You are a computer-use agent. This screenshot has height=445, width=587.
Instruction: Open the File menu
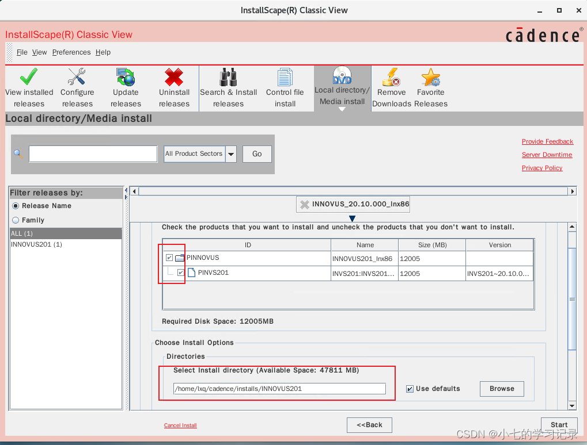pos(22,52)
